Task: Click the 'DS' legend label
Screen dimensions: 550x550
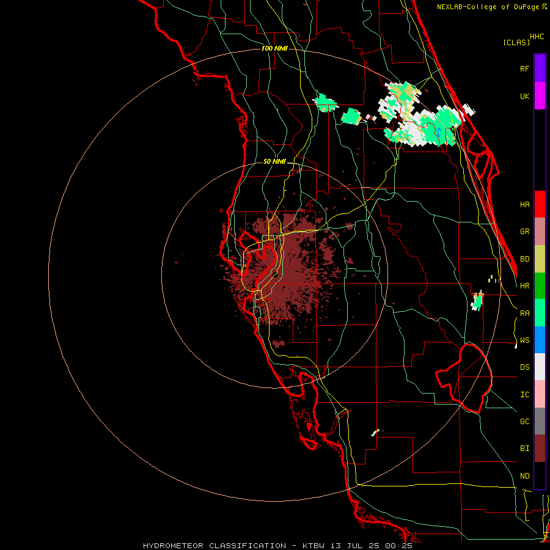Action: pyautogui.click(x=524, y=367)
